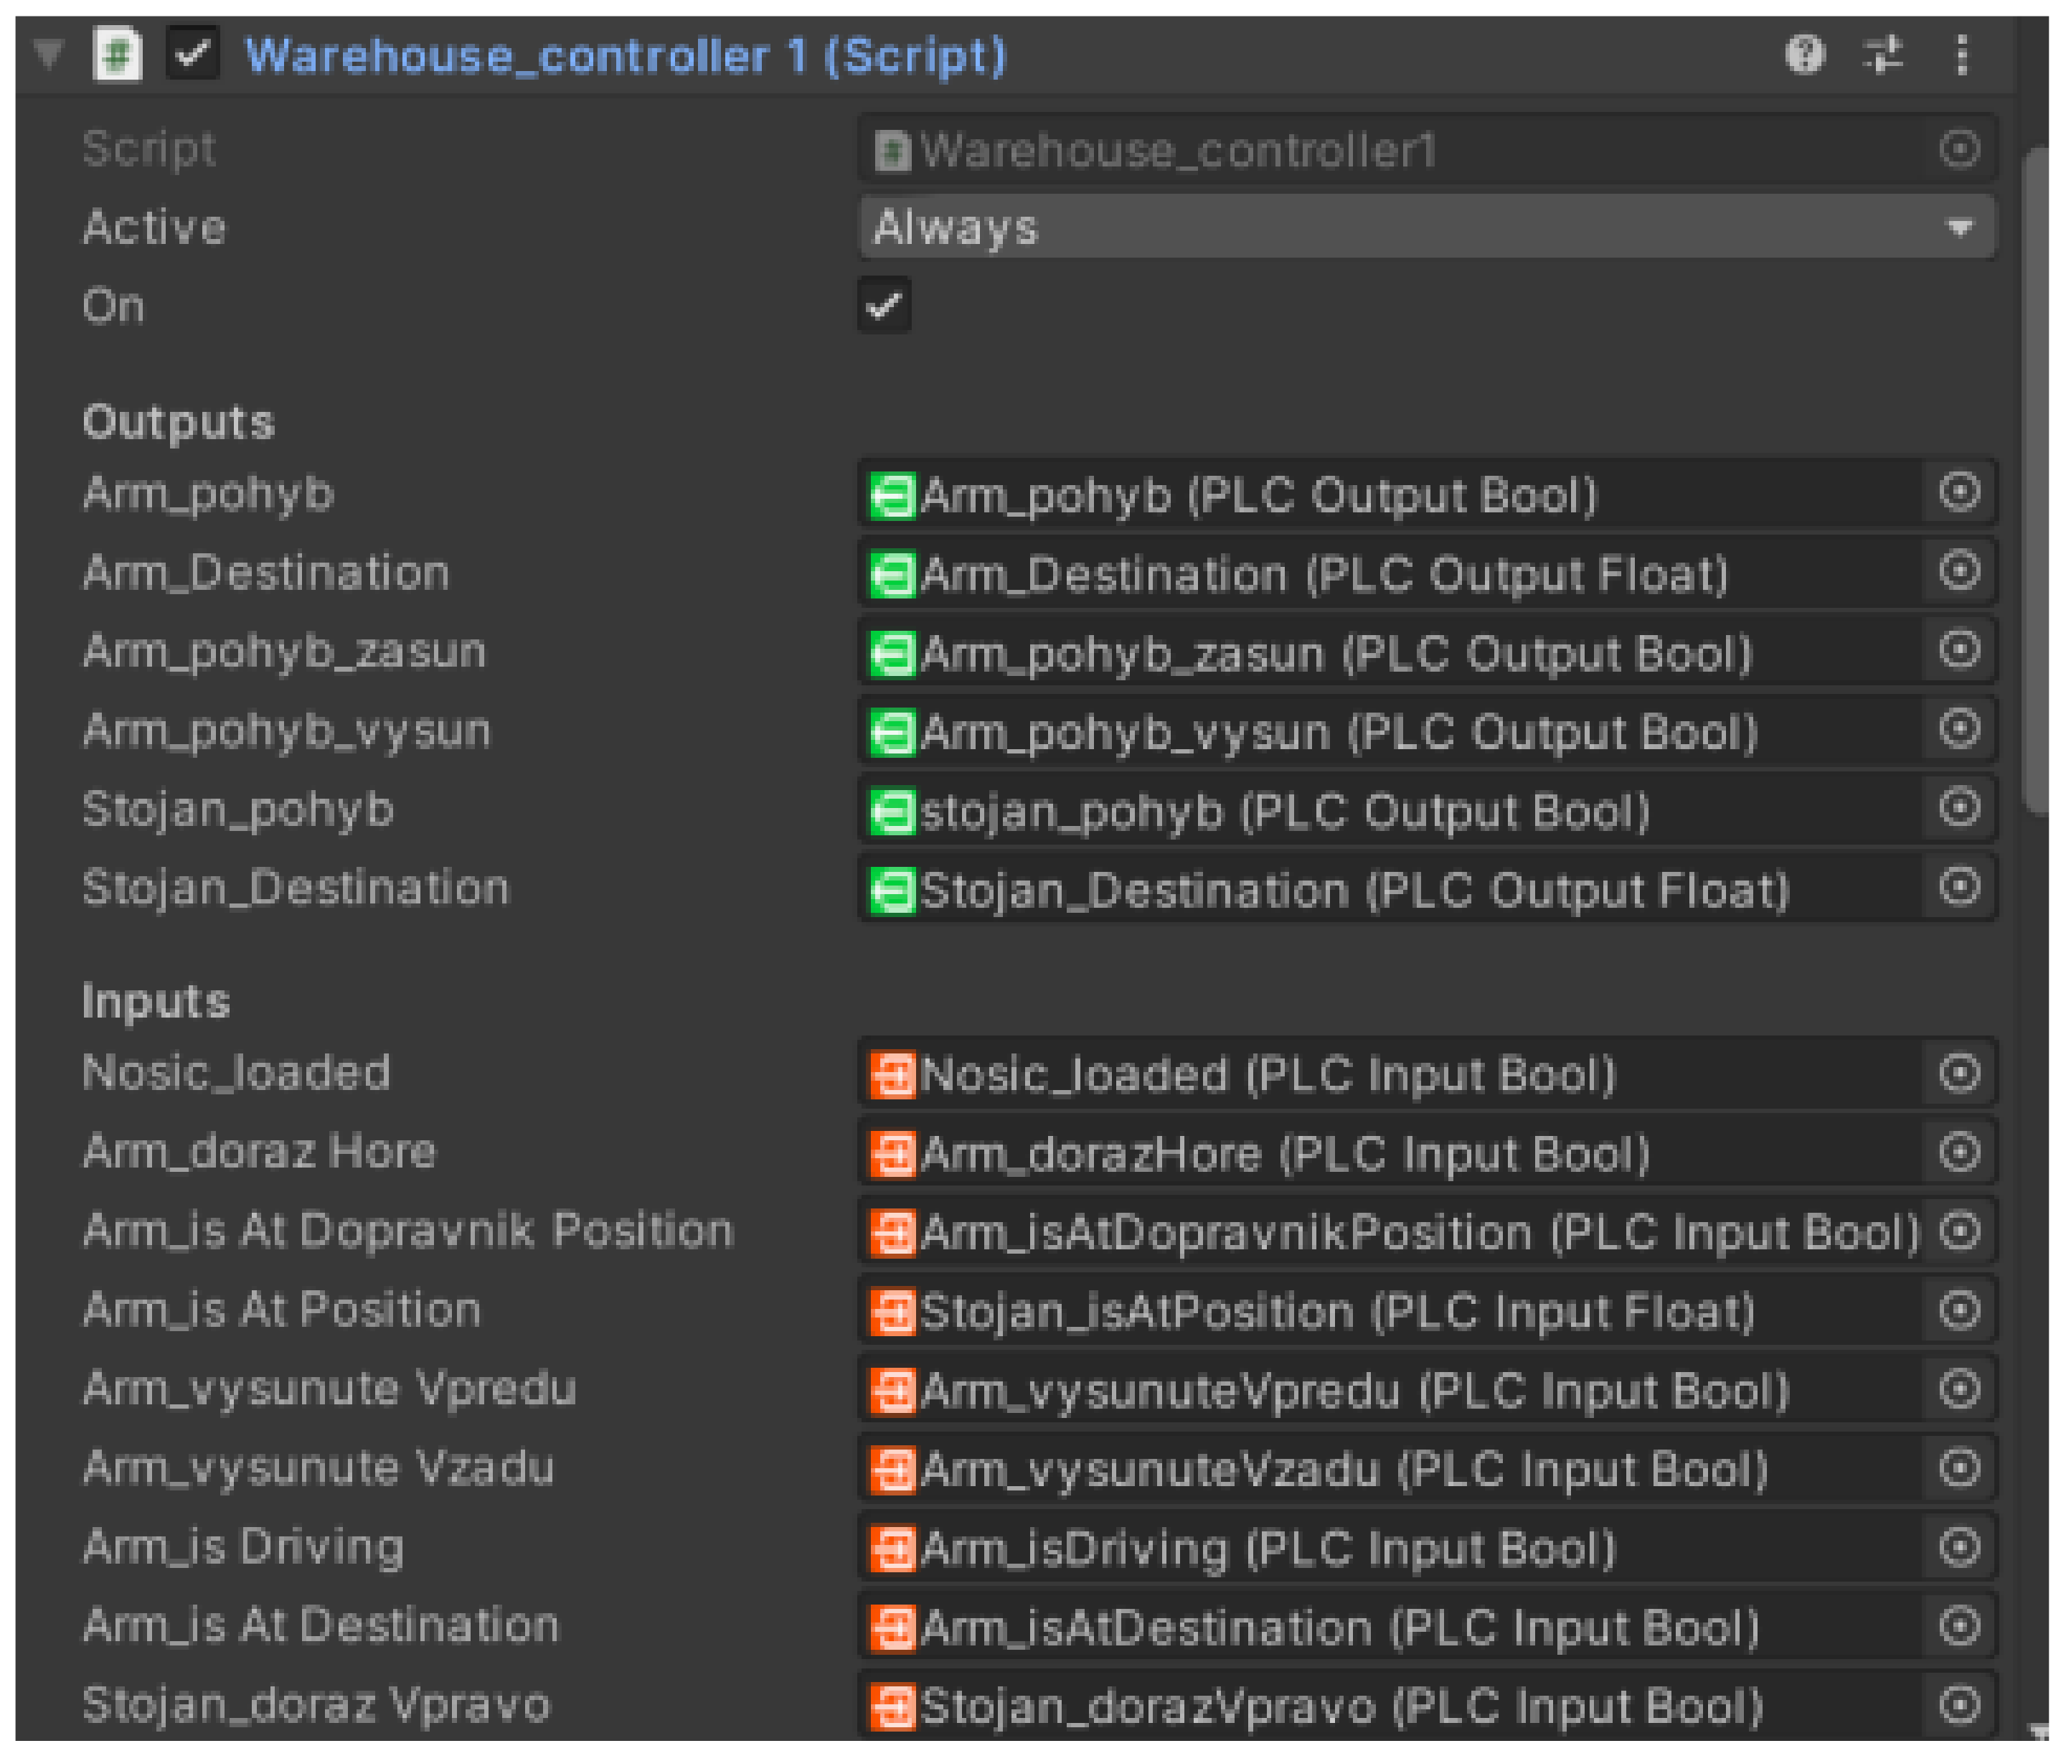2066x1761 pixels.
Task: Open component presets slider icon
Action: click(1882, 54)
